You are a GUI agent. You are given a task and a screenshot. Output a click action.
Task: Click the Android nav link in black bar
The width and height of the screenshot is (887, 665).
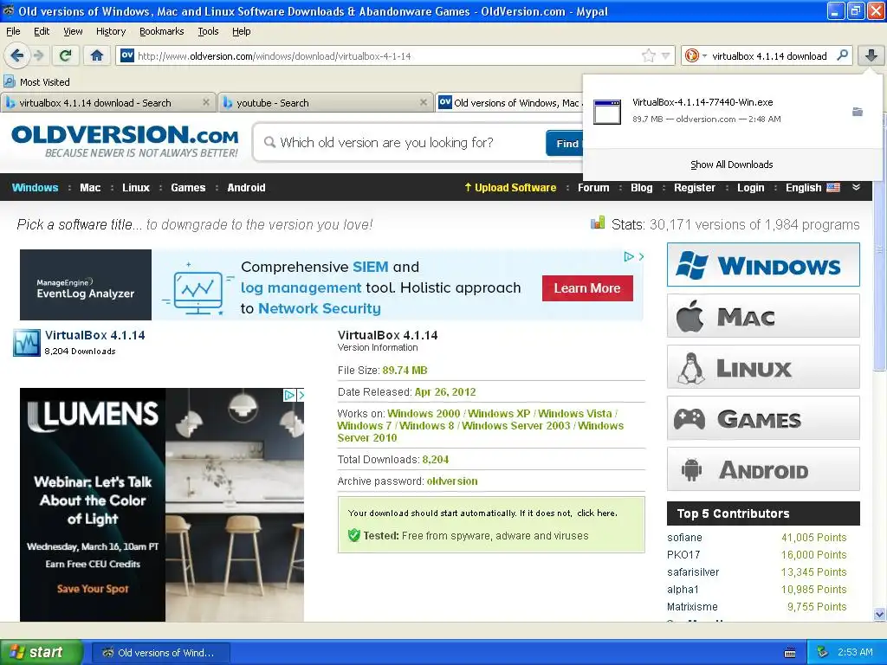tap(246, 188)
